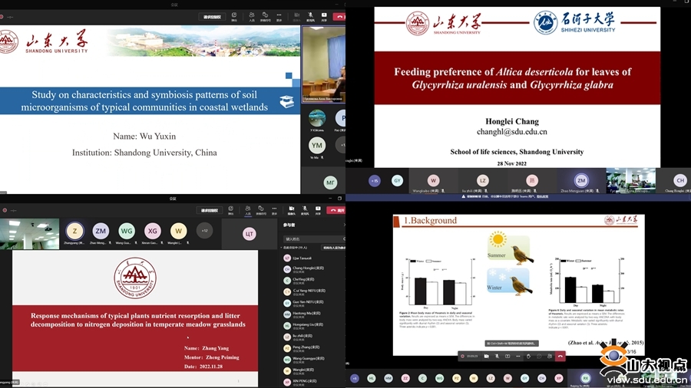Click Share icon in top-left meeting toolbar
Screen dimensions: 691x388
pos(324,16)
